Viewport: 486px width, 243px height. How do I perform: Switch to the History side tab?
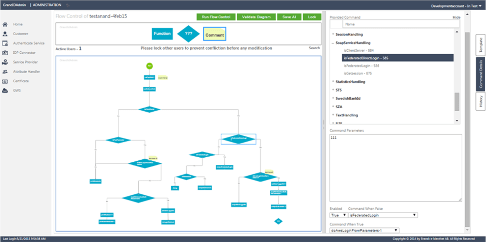(x=481, y=101)
